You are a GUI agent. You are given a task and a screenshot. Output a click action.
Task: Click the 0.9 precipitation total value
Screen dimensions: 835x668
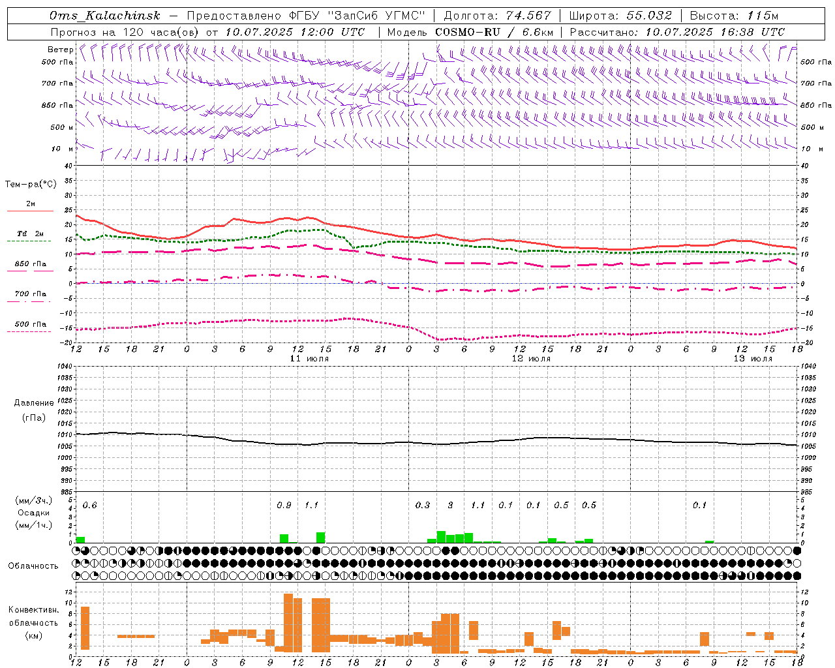pos(284,506)
